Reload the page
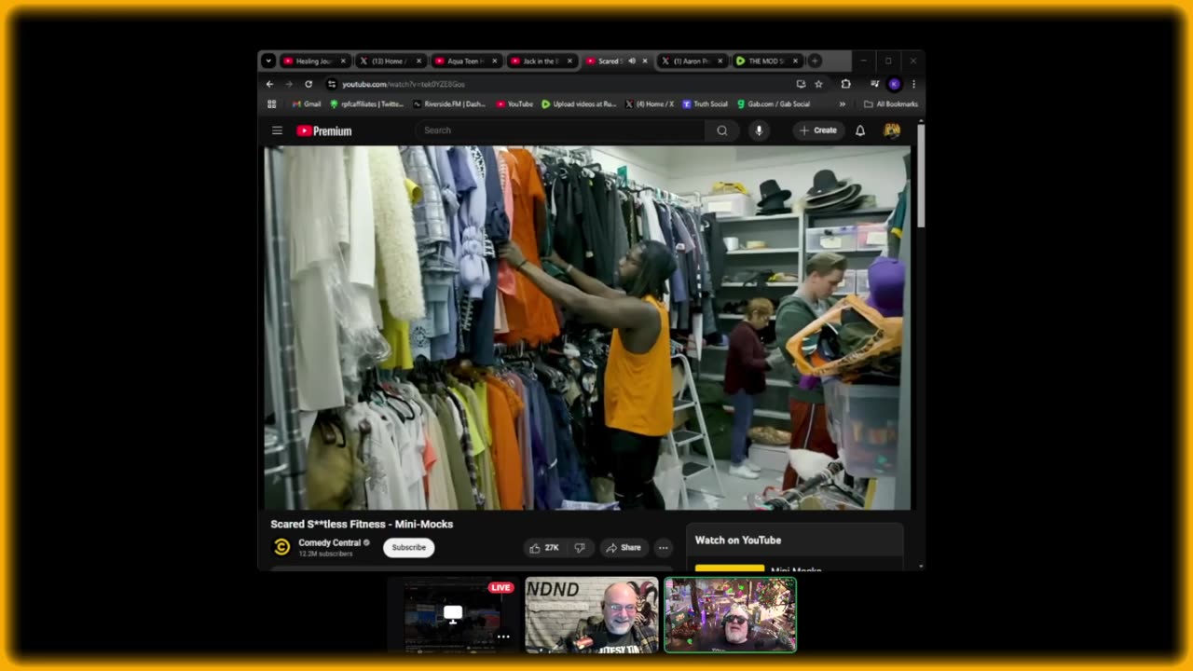Screen dimensions: 1193x671 click(x=309, y=84)
